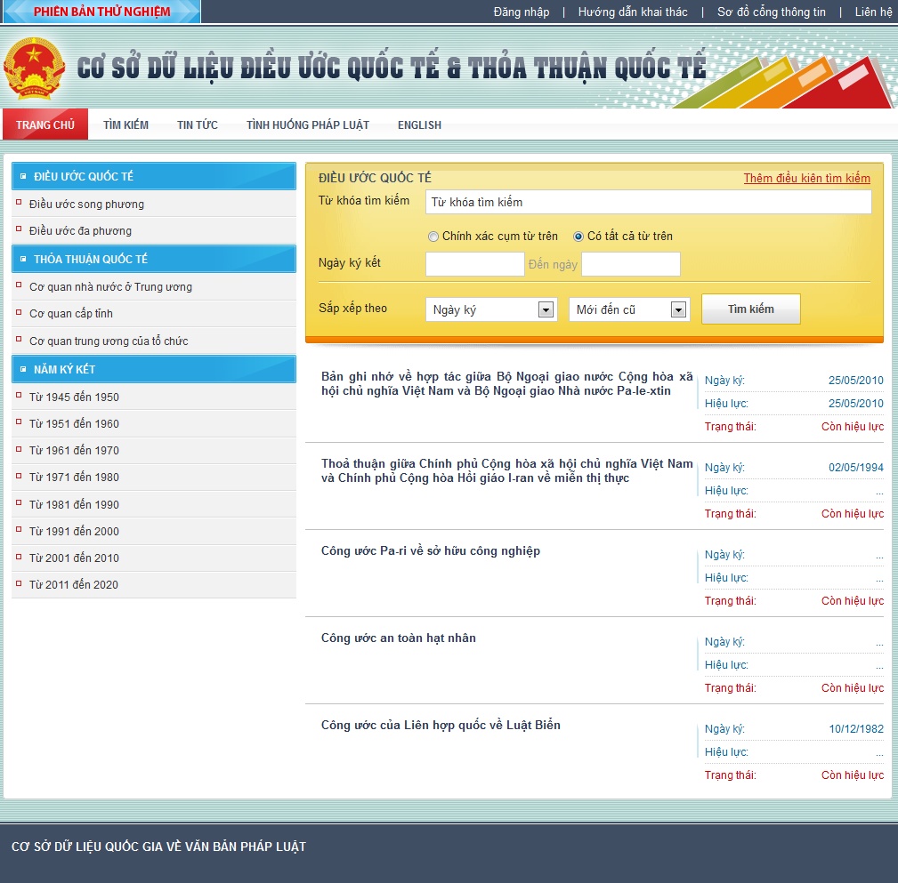Filter by 'Từ 1945 đến 1950'
The height and width of the screenshot is (883, 898).
pyautogui.click(x=74, y=397)
